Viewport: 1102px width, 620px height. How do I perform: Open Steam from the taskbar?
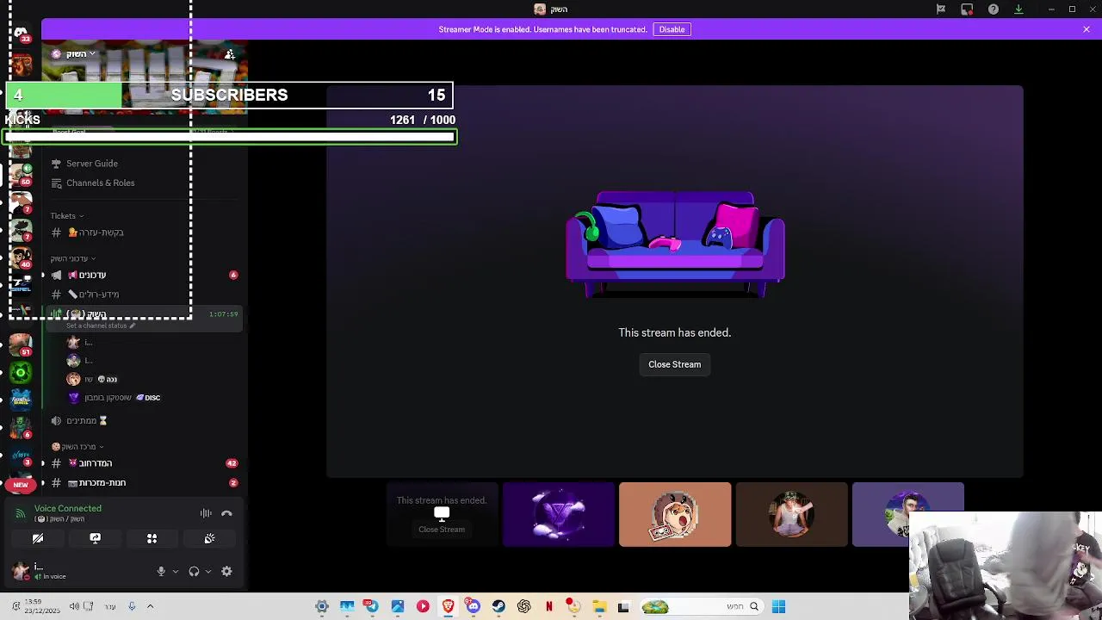(498, 606)
